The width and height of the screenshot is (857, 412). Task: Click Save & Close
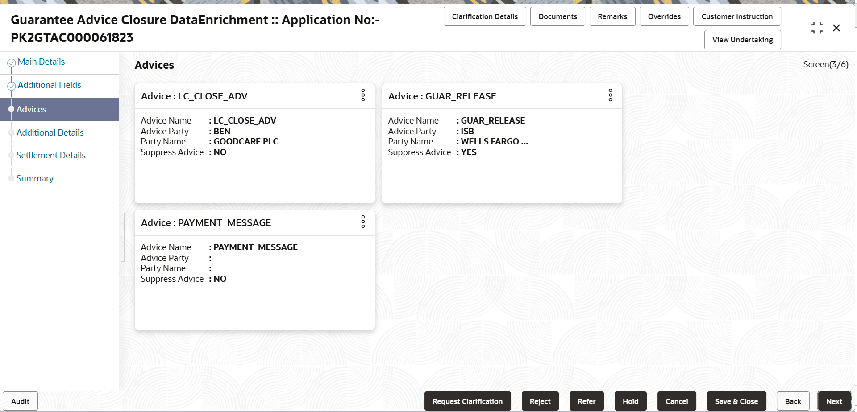[736, 401]
